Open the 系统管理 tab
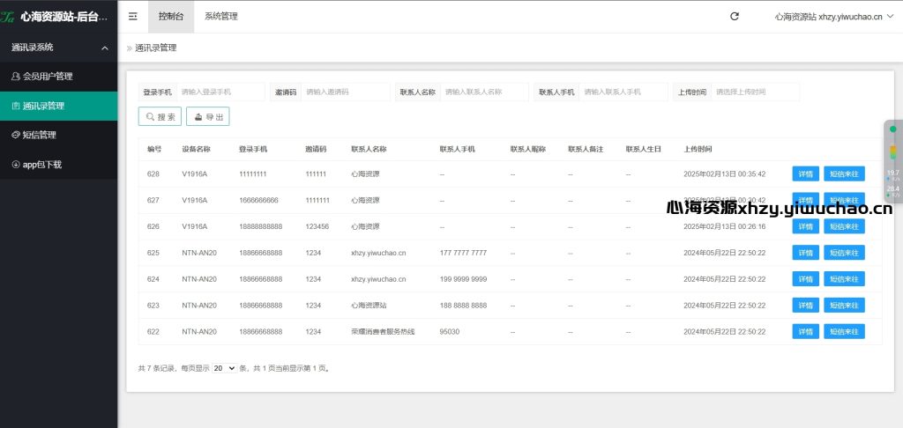The image size is (903, 428). click(221, 17)
